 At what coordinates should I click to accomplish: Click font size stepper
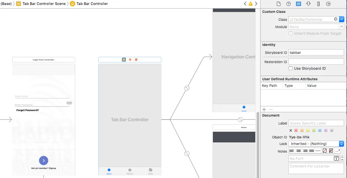click(x=342, y=158)
